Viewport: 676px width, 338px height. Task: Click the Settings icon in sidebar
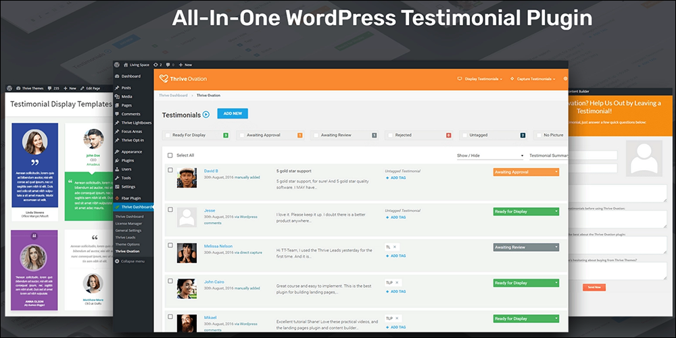click(x=117, y=187)
